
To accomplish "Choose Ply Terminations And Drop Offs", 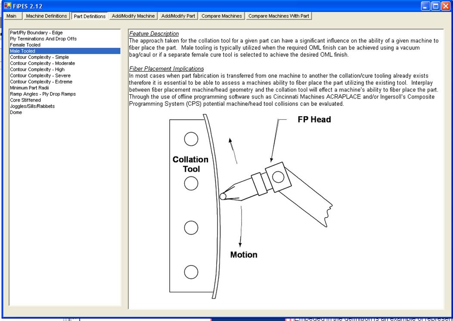I will 43,39.
